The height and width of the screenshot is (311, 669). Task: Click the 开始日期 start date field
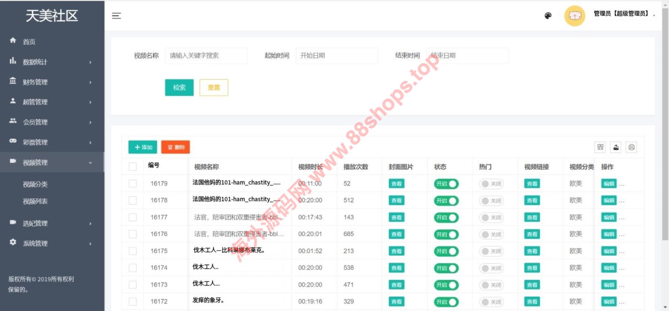[337, 56]
